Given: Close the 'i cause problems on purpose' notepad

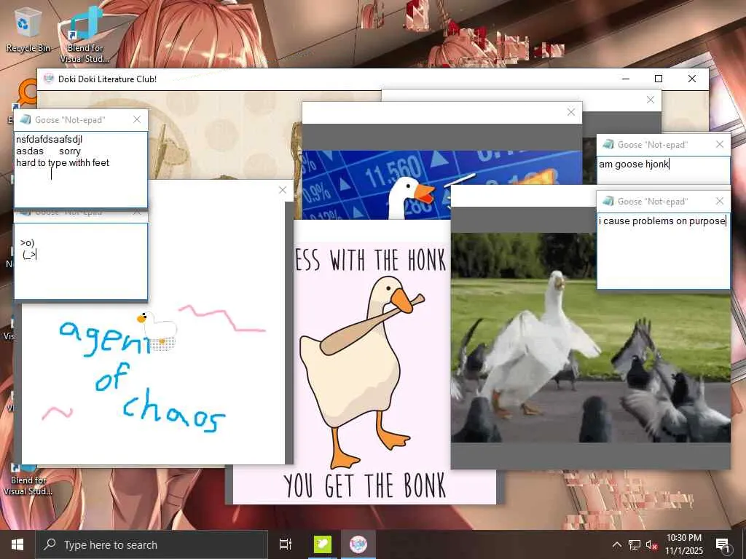Looking at the screenshot, I should click(x=719, y=202).
